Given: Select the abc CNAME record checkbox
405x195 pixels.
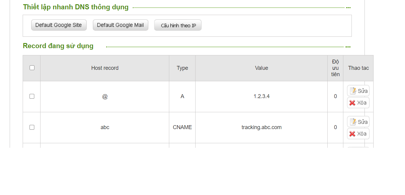Looking at the screenshot, I should click(32, 127).
